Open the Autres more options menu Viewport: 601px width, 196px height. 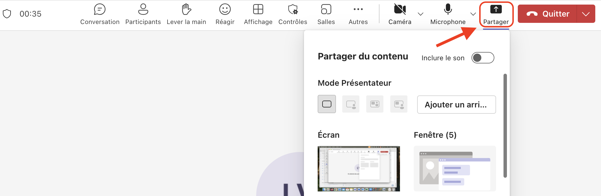click(x=358, y=14)
